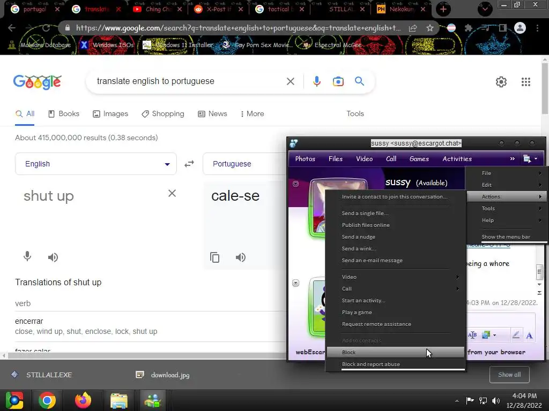Viewport: 549px width, 411px height.
Task: Click Games in messenger toolbar
Action: 419,158
